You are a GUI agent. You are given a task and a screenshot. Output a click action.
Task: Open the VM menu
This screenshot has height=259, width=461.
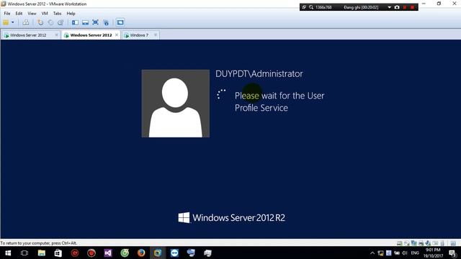coord(45,14)
